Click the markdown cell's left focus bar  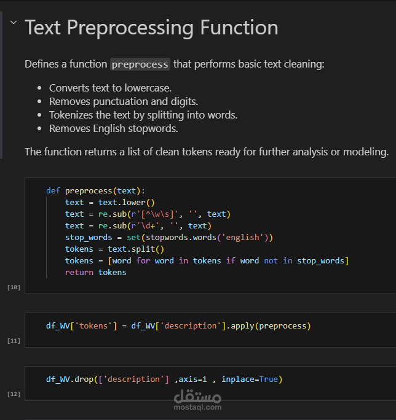[1, 86]
